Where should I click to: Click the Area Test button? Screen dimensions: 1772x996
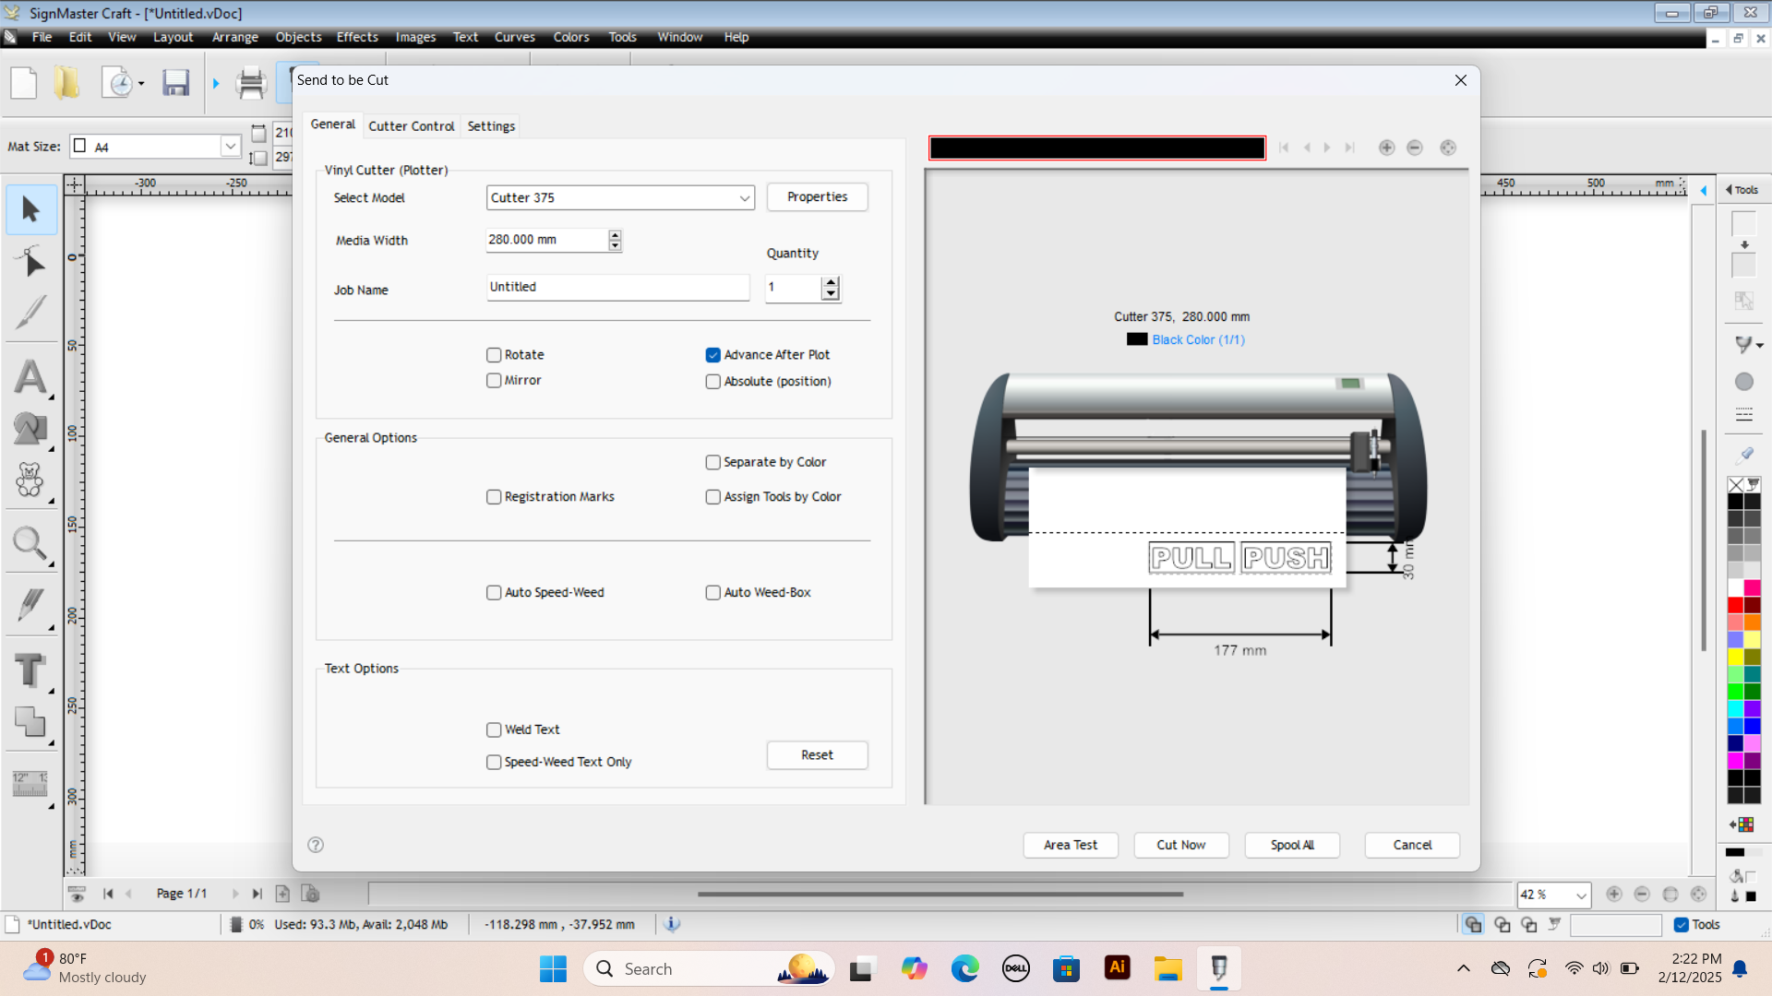pos(1071,845)
